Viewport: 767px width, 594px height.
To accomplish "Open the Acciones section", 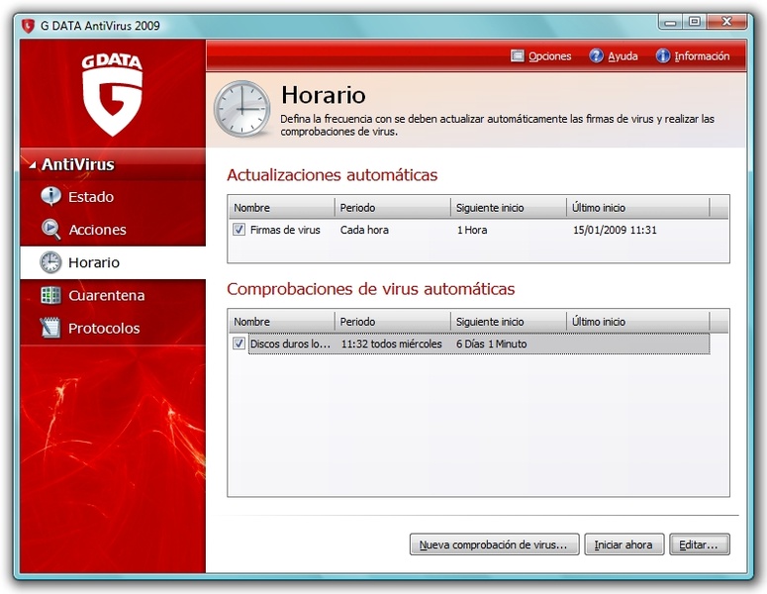I will [x=113, y=230].
